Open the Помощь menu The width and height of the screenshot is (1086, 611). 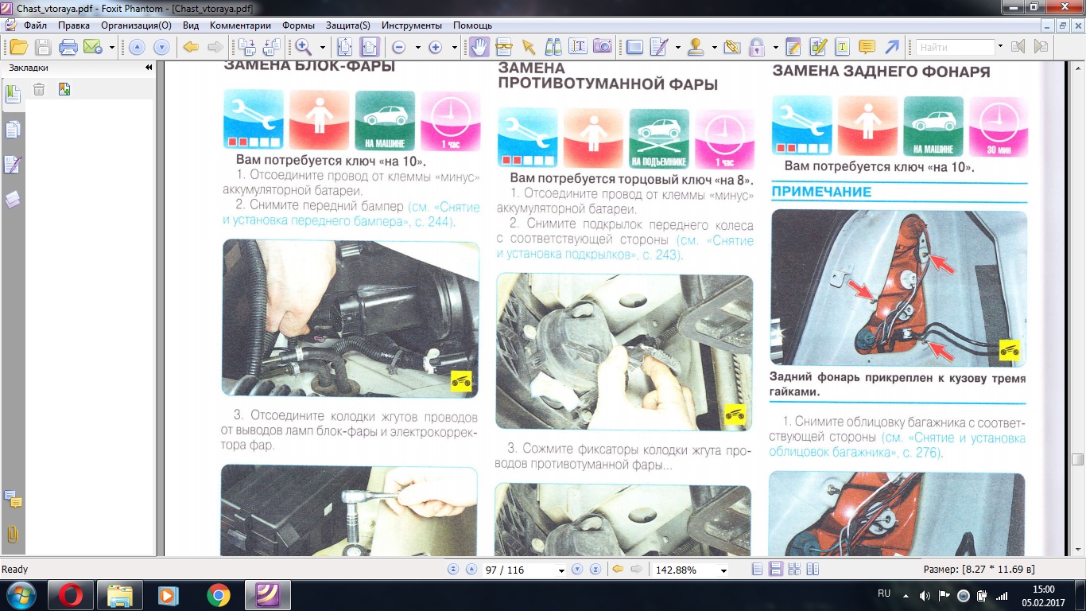coord(472,25)
